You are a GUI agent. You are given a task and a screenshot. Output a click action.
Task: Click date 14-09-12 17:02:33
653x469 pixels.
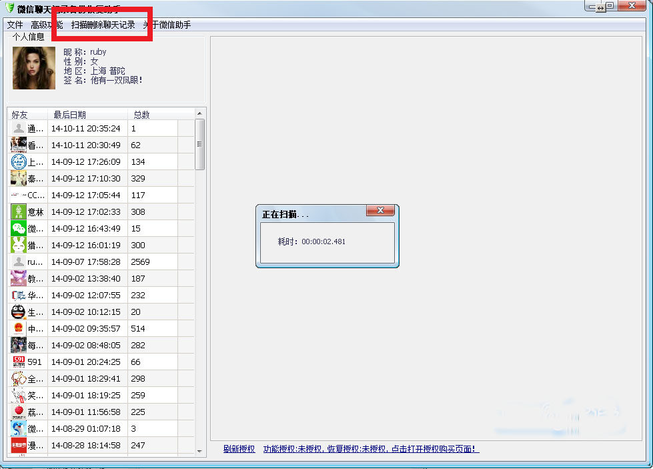tap(86, 211)
